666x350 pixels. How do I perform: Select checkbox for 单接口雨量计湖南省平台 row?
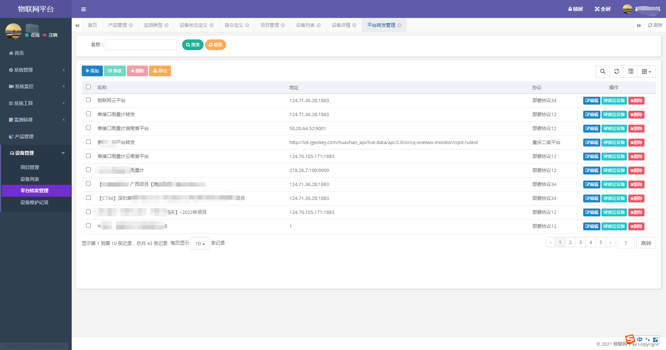click(88, 128)
